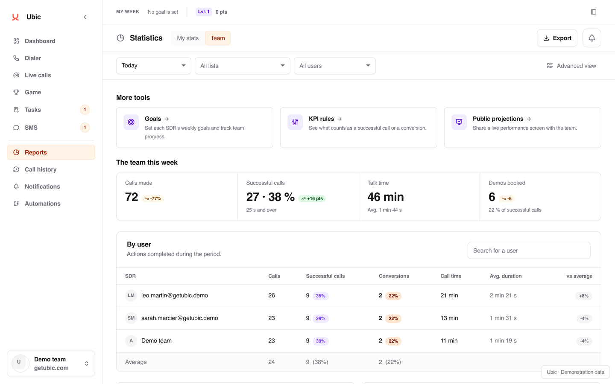This screenshot has width=615, height=384.
Task: Click the Dashboard grid icon
Action: point(16,41)
